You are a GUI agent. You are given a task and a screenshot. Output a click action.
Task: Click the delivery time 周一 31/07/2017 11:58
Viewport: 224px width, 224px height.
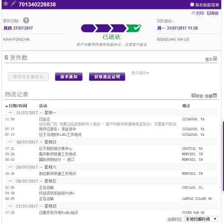[x=177, y=28]
